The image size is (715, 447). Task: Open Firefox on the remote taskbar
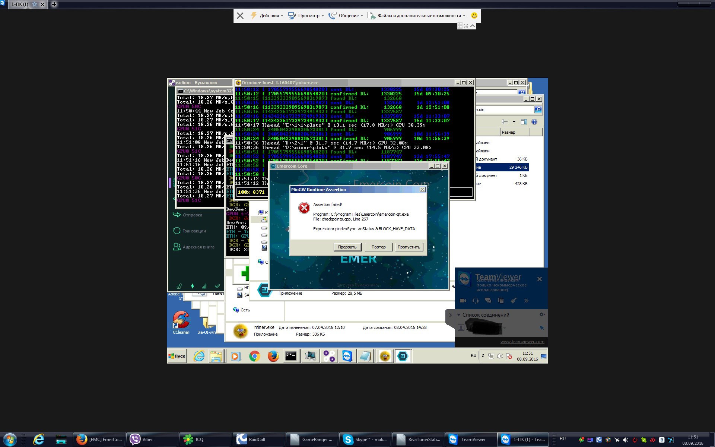[273, 356]
